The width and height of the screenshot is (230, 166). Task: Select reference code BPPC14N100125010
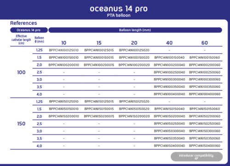click(64, 50)
